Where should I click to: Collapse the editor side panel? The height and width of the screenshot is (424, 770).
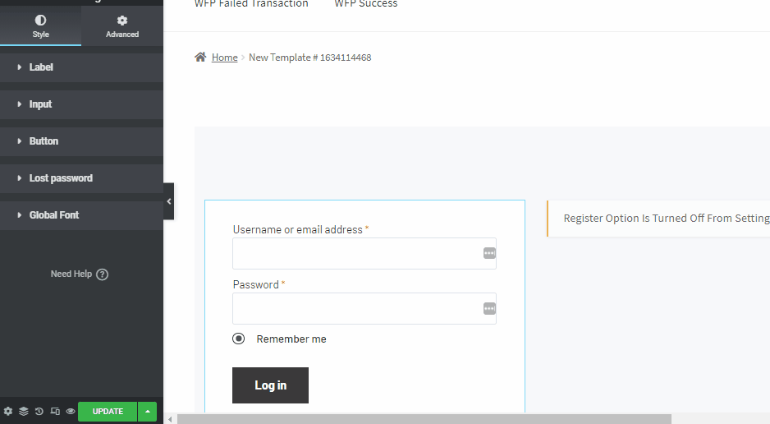click(169, 201)
